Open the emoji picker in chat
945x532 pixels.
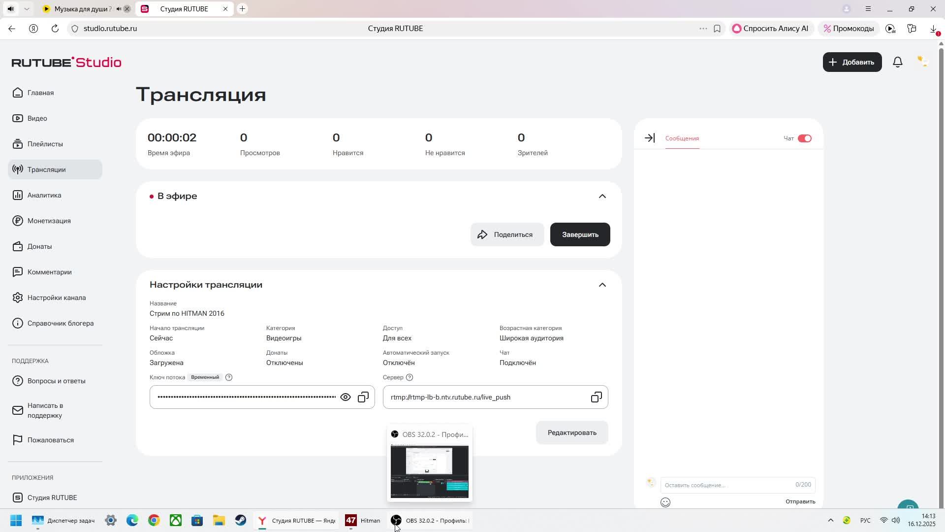(x=665, y=502)
